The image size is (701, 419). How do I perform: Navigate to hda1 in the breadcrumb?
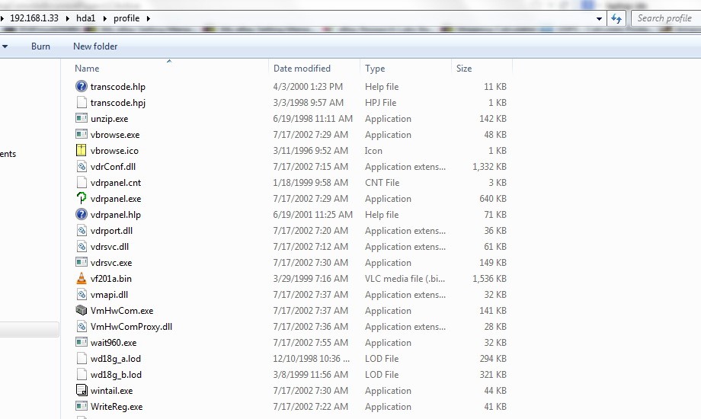click(88, 18)
